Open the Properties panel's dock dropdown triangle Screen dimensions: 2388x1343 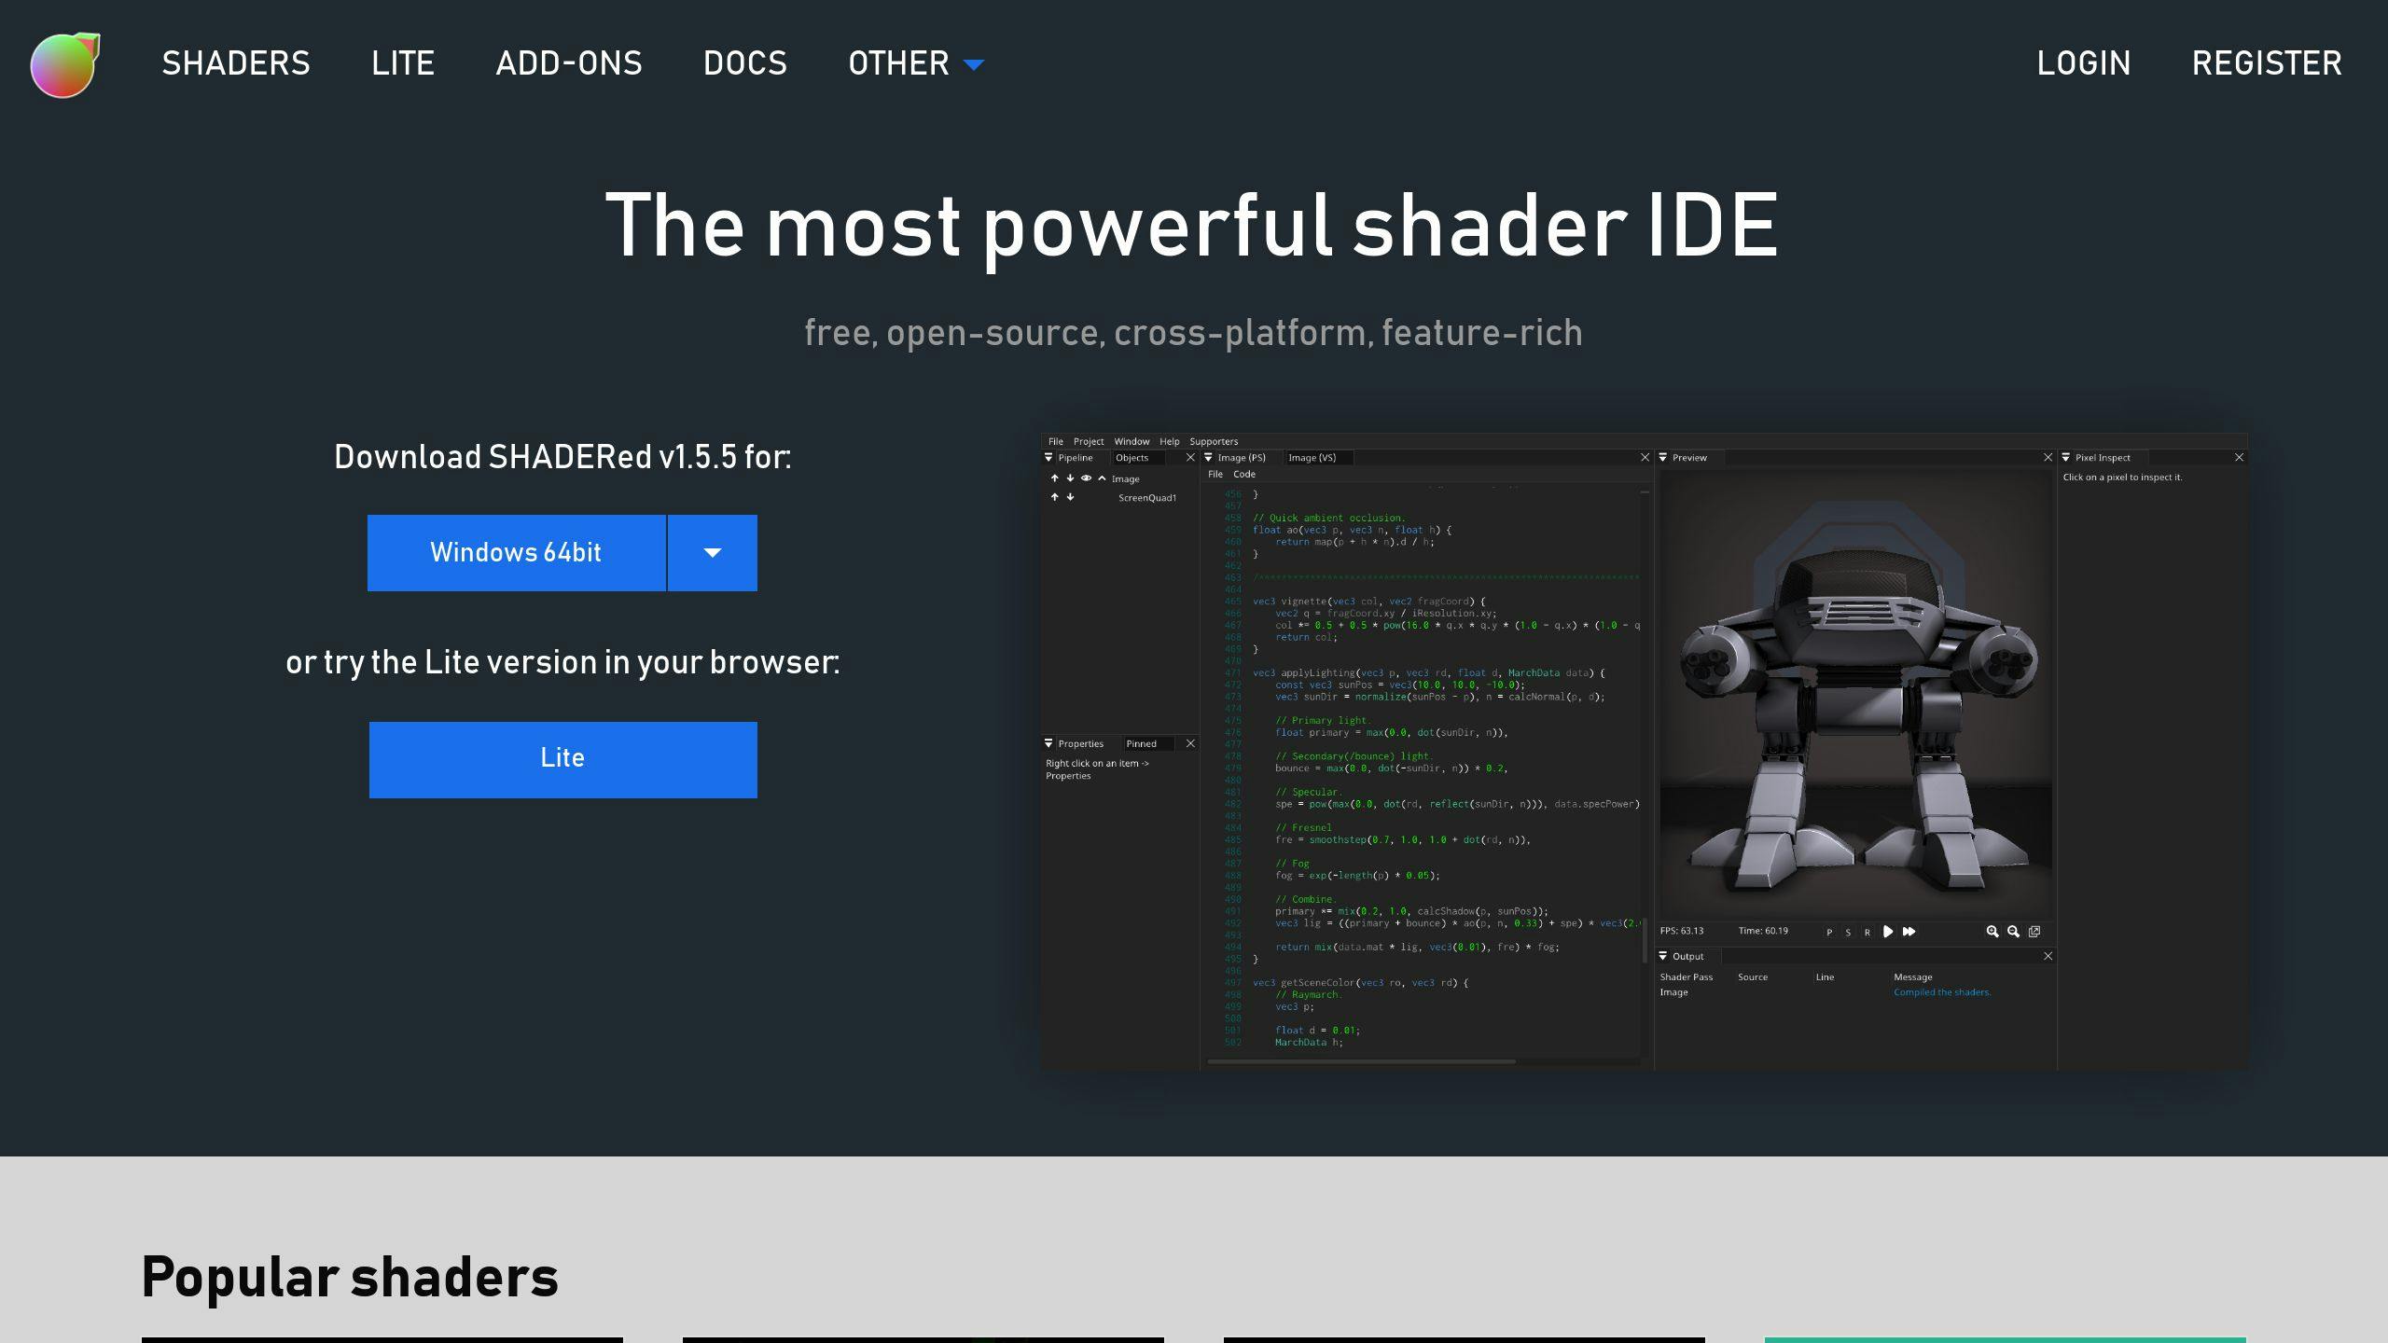coord(1048,744)
